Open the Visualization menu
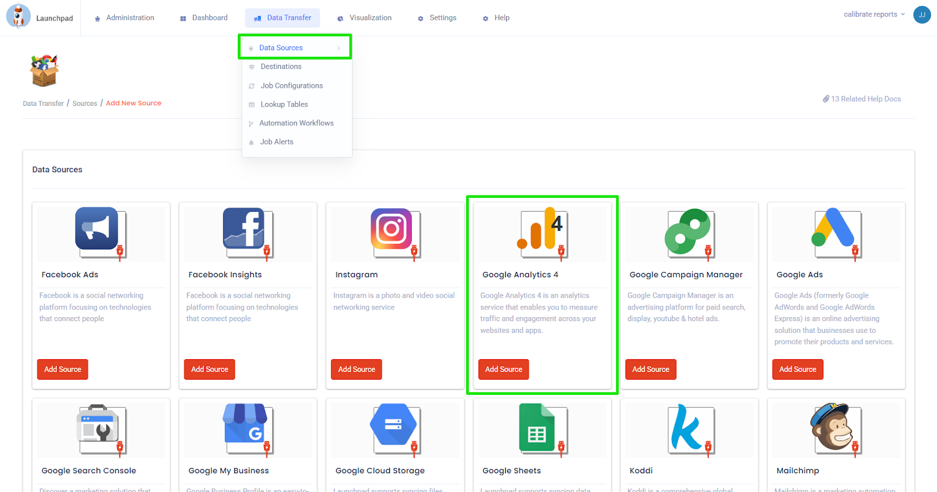Viewport: 937px width, 492px height. point(364,18)
